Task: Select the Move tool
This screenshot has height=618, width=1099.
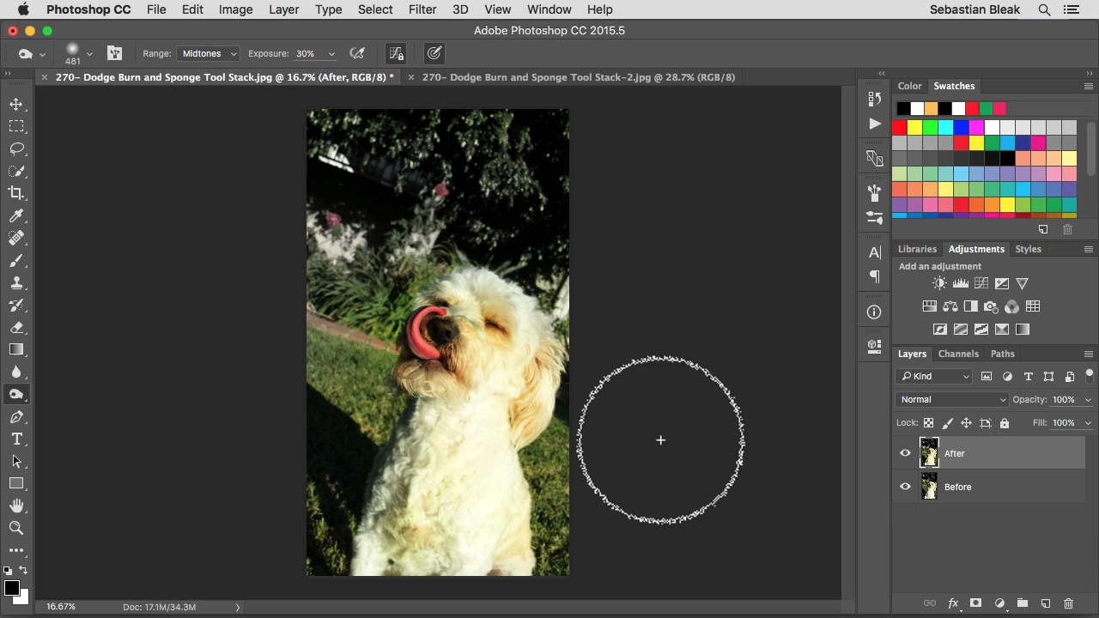Action: click(x=16, y=104)
